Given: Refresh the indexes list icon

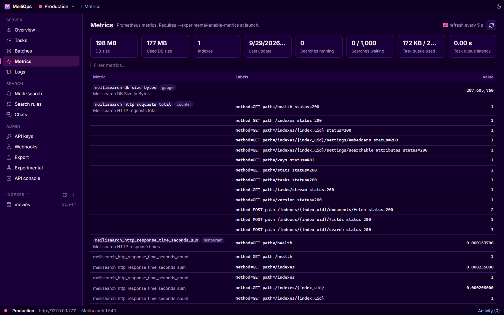Looking at the screenshot, I should (x=65, y=195).
